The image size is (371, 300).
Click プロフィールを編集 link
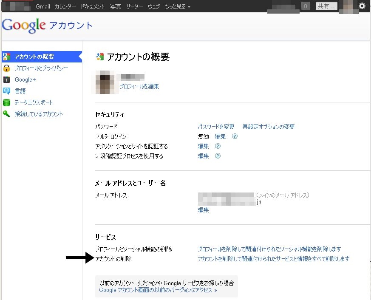(x=139, y=86)
